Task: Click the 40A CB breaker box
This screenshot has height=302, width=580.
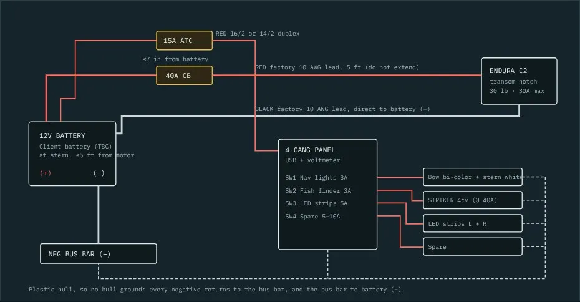Action: pos(184,75)
